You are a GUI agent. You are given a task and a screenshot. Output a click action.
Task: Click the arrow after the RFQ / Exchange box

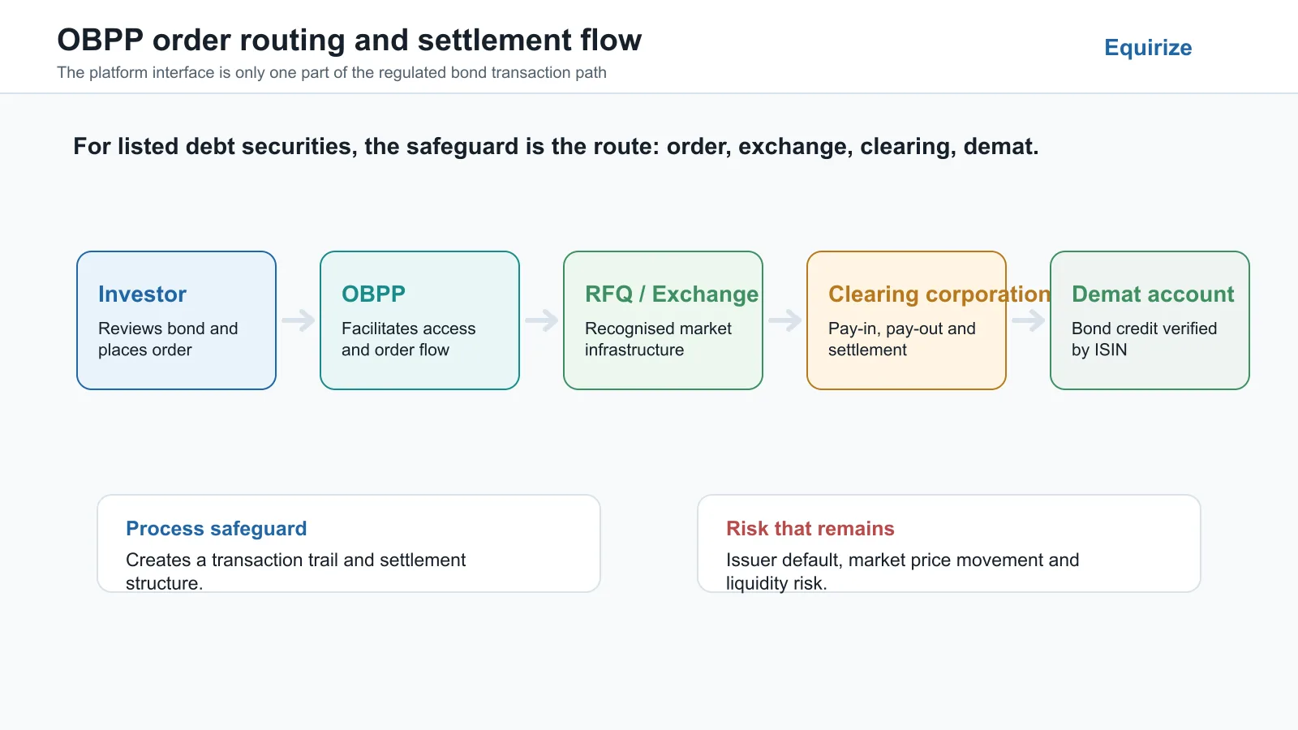click(x=785, y=320)
